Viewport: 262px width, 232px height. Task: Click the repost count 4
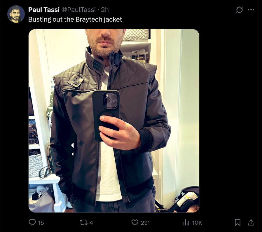(x=91, y=223)
